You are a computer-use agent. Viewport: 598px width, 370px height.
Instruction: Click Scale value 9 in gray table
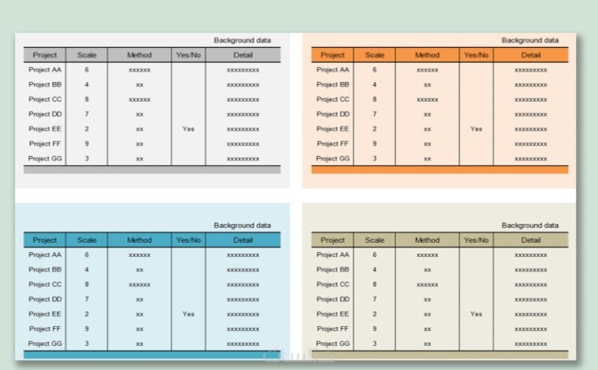pos(87,144)
